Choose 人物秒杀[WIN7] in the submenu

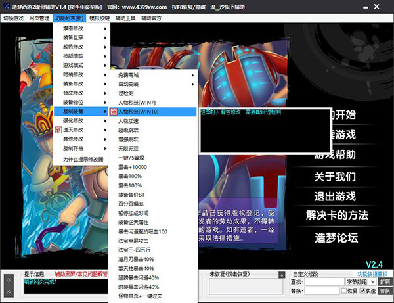153,103
